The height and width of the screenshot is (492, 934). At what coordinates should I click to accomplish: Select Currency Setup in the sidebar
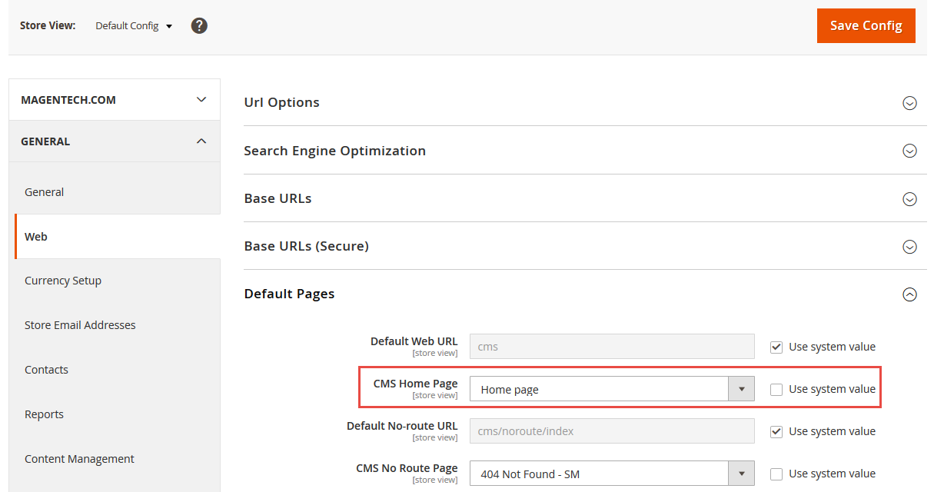63,281
